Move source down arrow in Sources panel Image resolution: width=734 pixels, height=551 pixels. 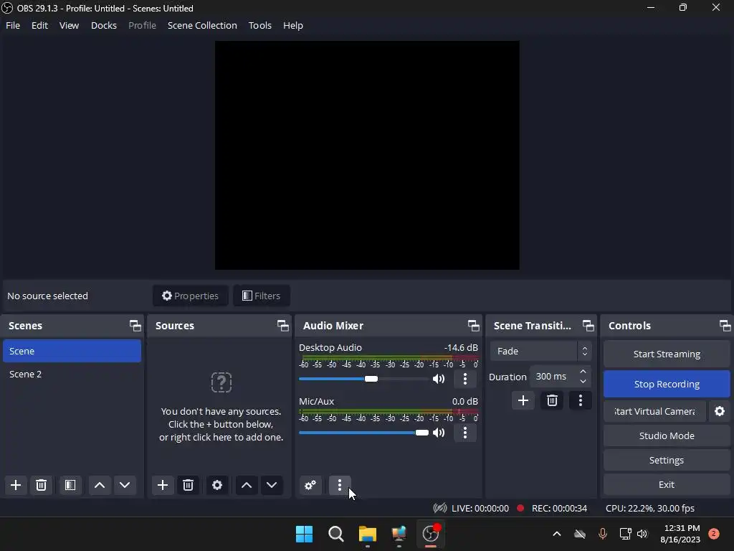click(272, 485)
